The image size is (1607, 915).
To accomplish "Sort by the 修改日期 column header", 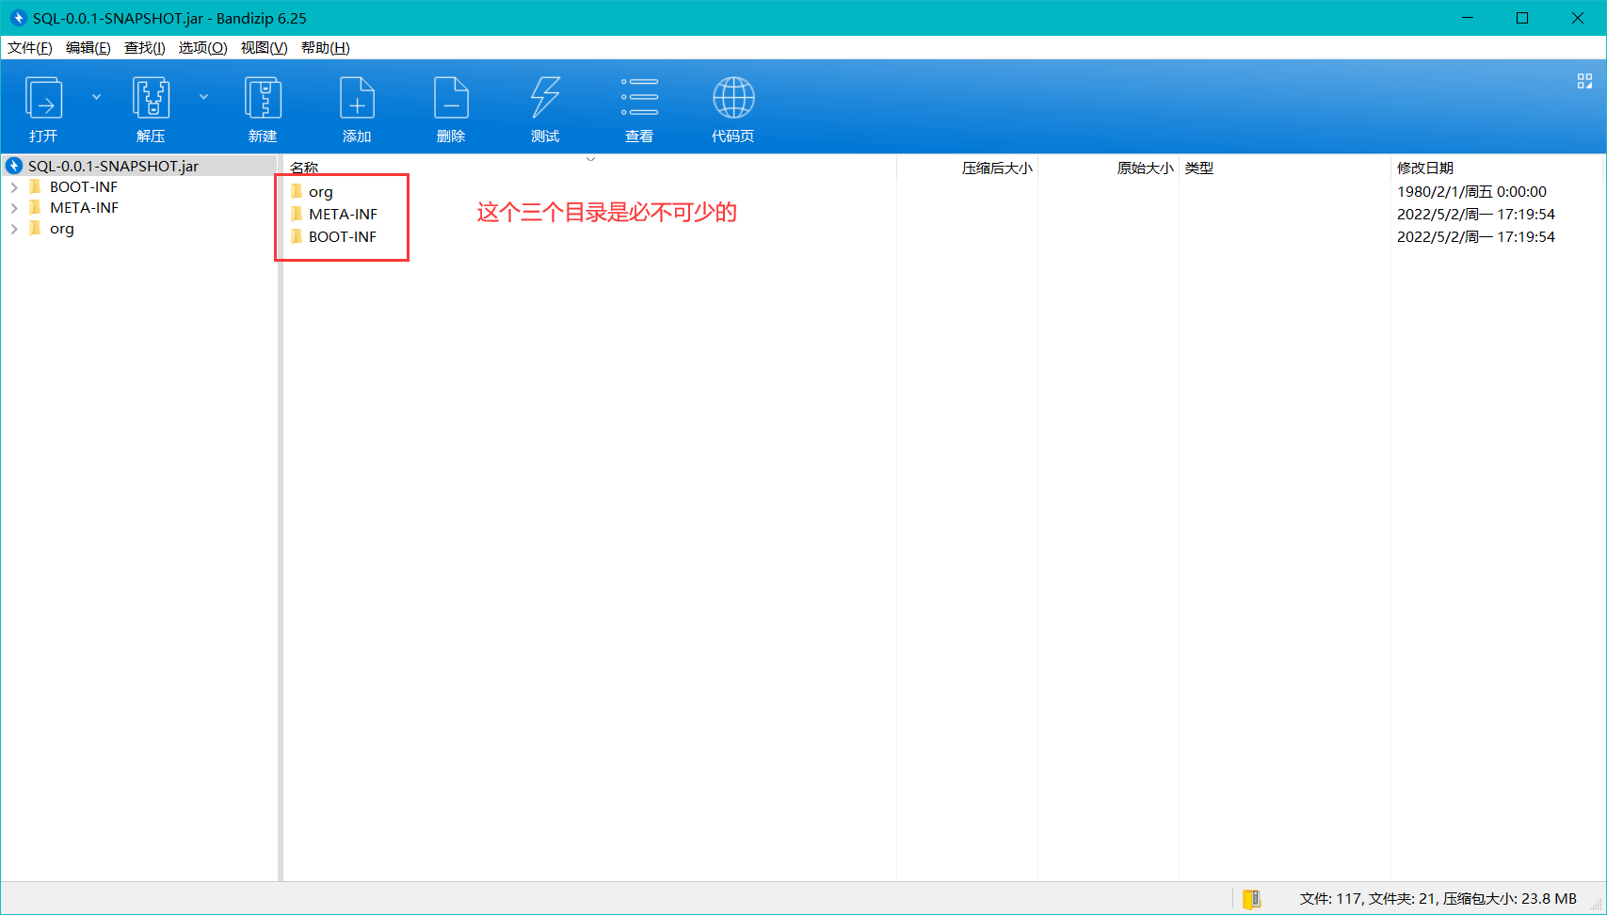I will click(1425, 169).
